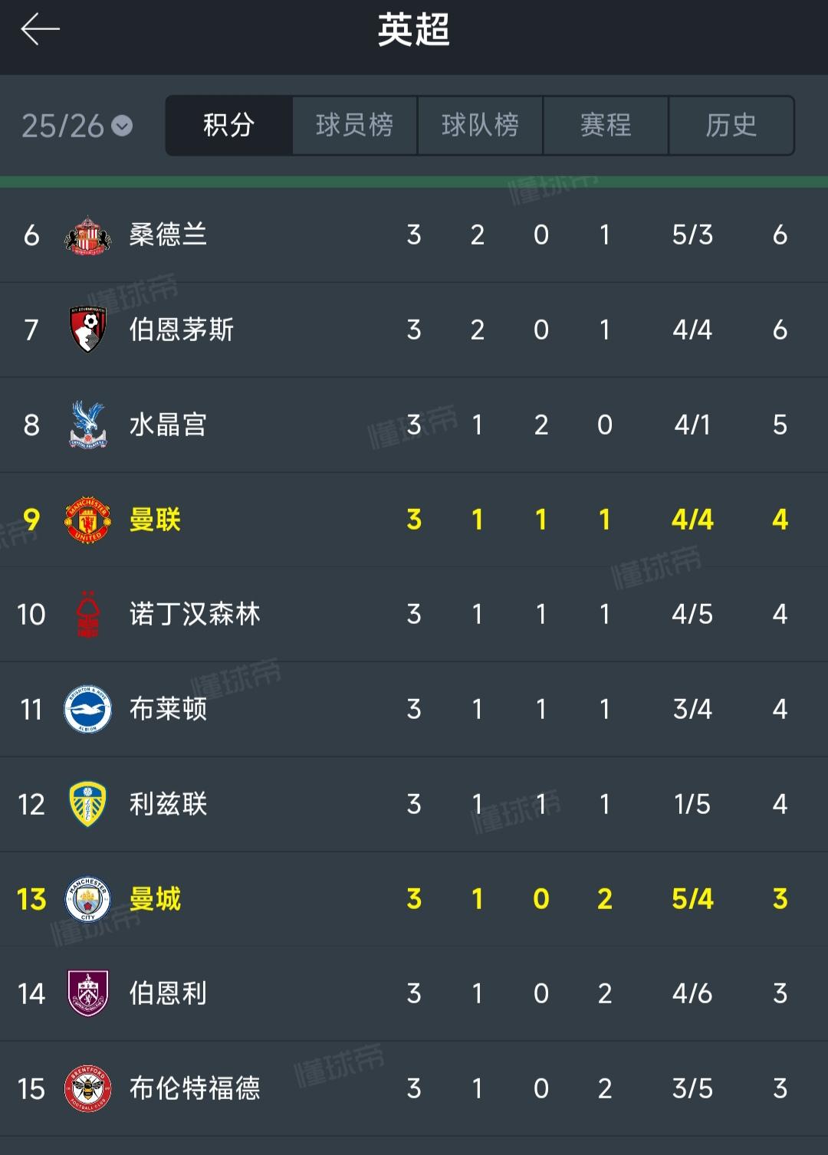Open the 历史 tab
The image size is (828, 1155).
pyautogui.click(x=731, y=125)
